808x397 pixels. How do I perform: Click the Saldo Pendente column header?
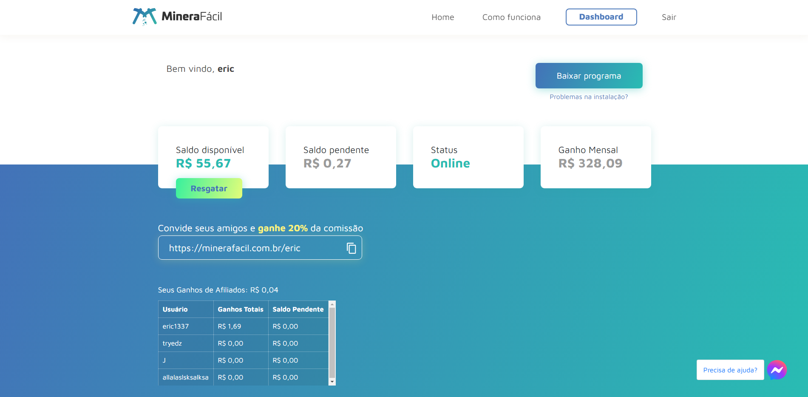(x=298, y=309)
